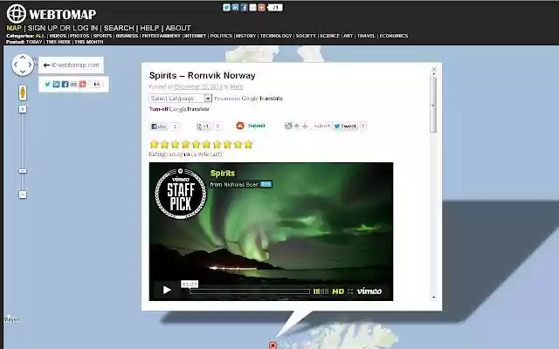559x349 pixels.
Task: Open SIGN UP OR LOG IN
Action: (x=63, y=28)
